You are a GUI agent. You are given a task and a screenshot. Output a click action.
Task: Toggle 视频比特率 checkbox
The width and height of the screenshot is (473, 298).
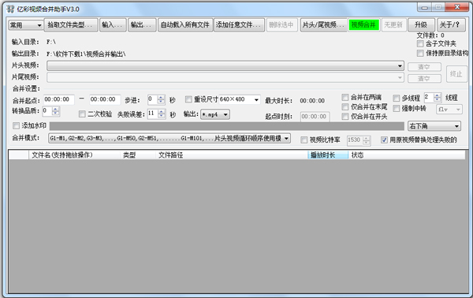pos(304,140)
